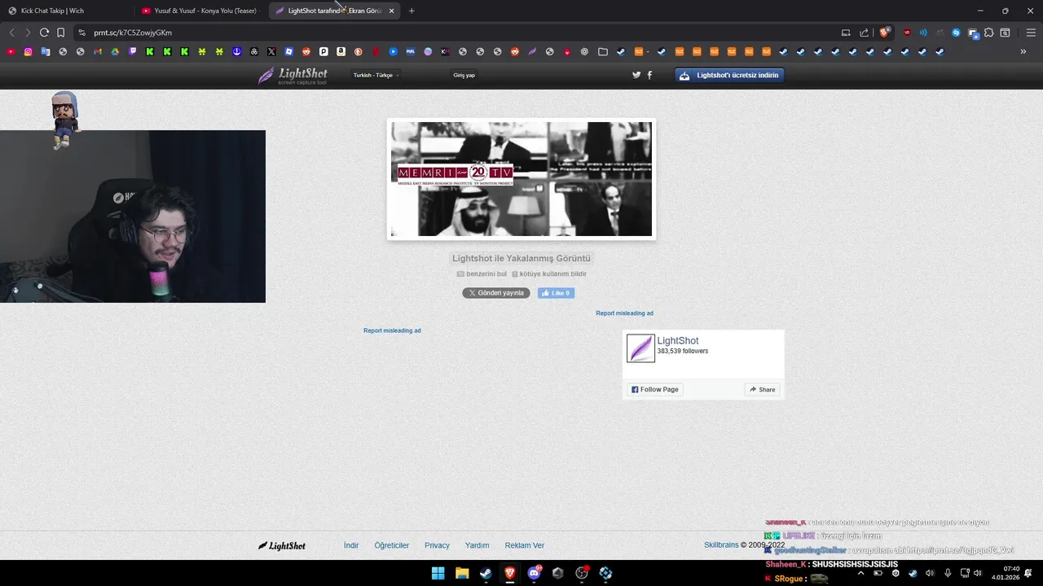The height and width of the screenshot is (586, 1043).
Task: Open the MAL bookmark icon
Action: (x=410, y=51)
